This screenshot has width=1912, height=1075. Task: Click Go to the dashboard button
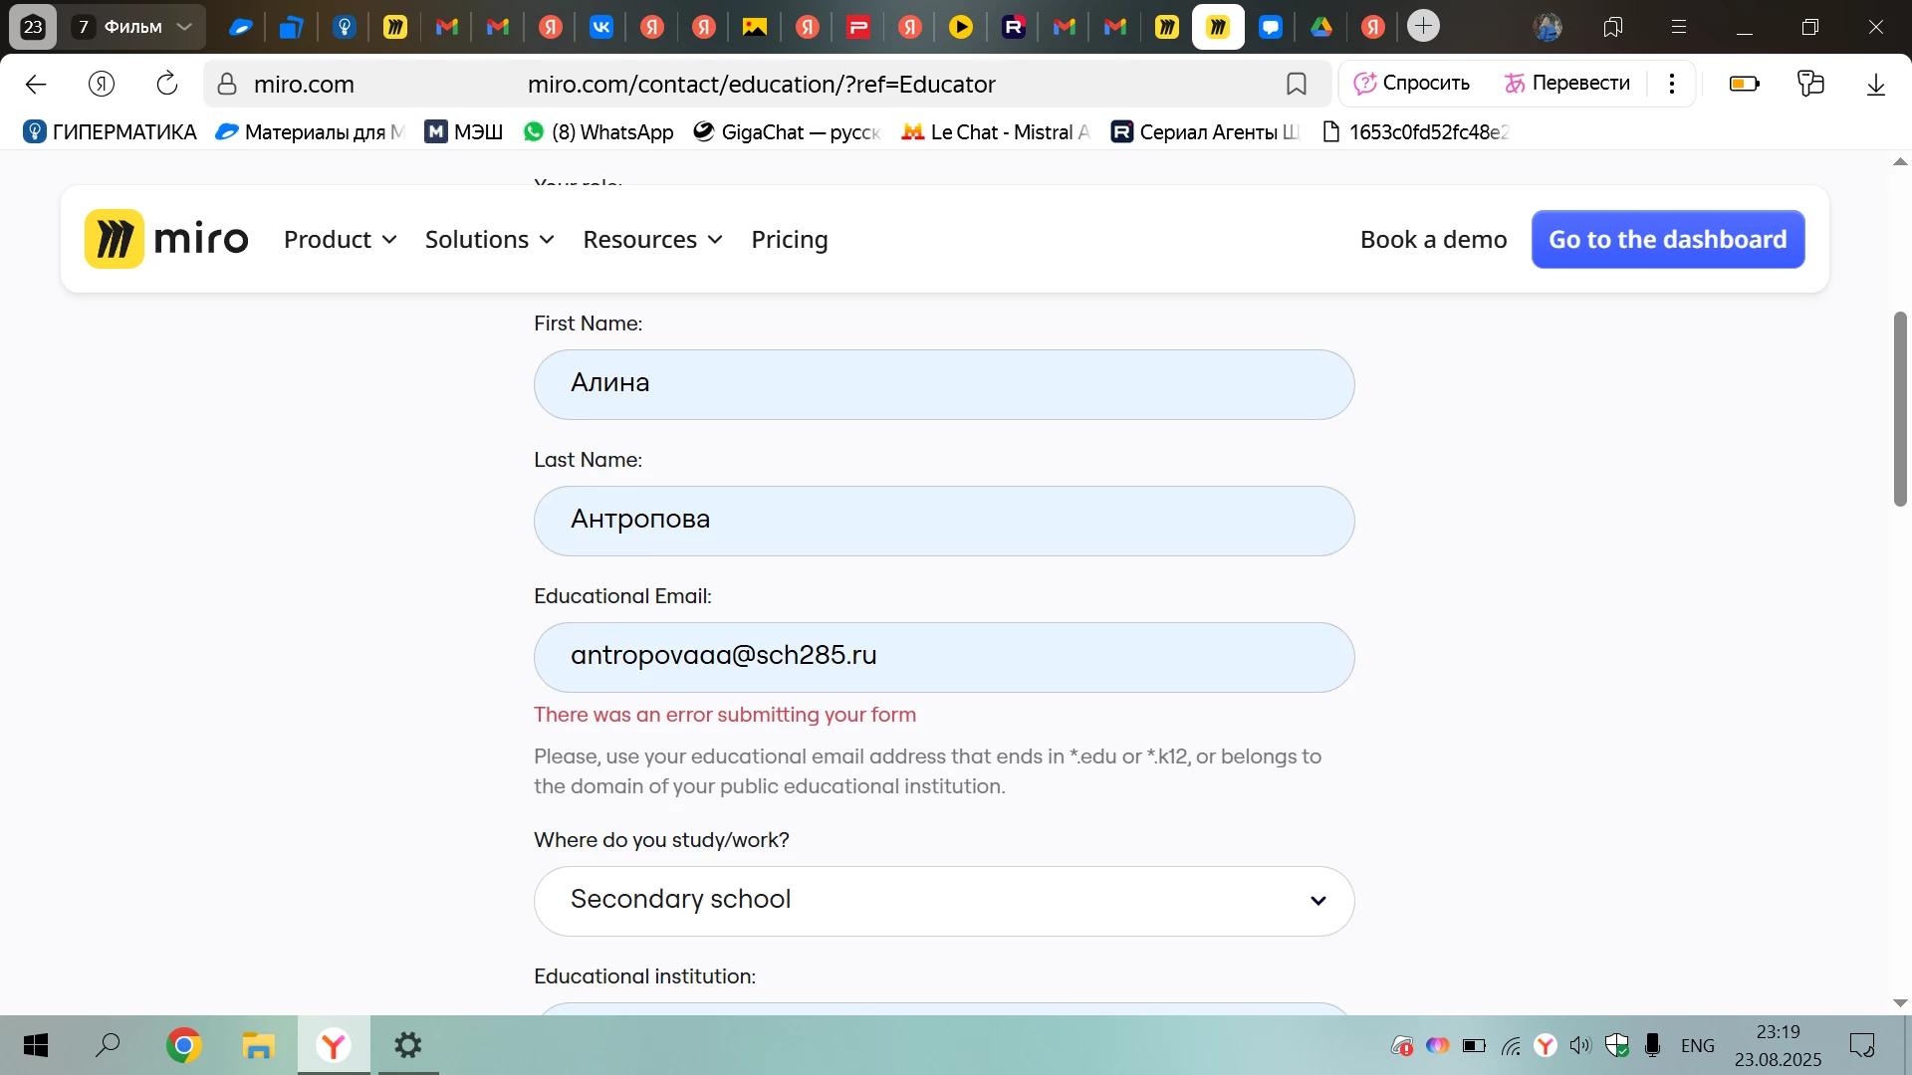click(x=1668, y=240)
